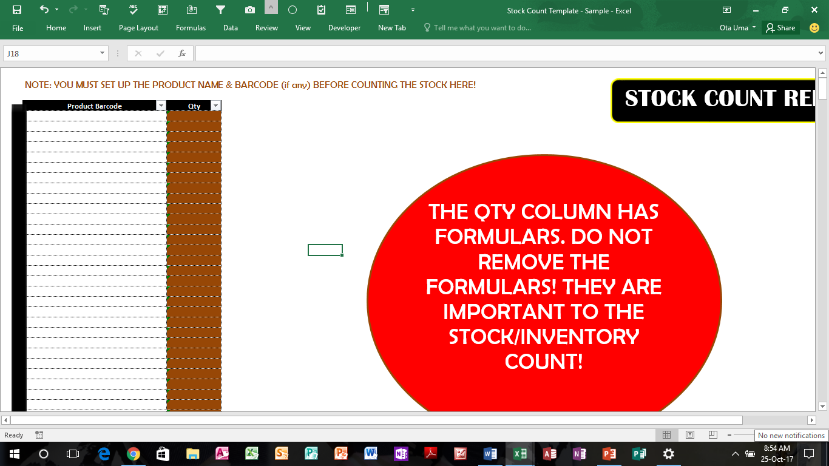Image resolution: width=829 pixels, height=466 pixels.
Task: Click the Camera icon in Quick Access Toolbar
Action: coord(249,10)
